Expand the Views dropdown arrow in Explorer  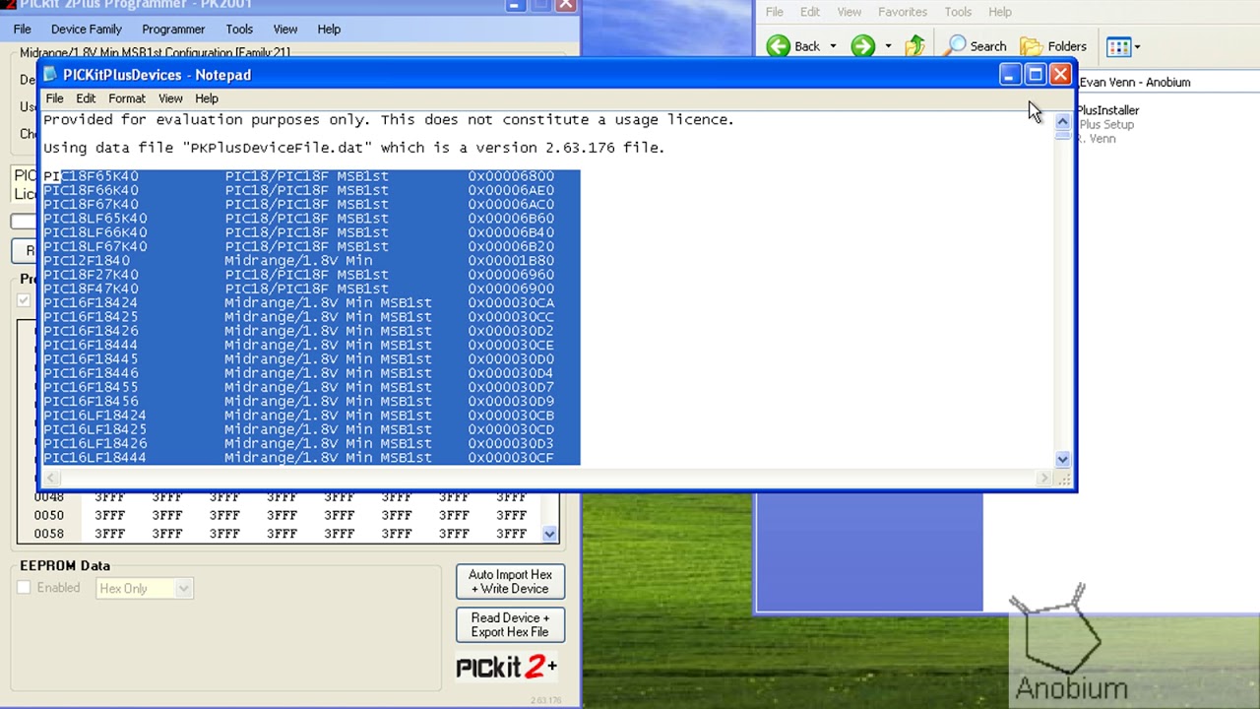pos(1137,46)
